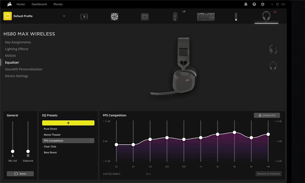The height and width of the screenshot is (183, 305).
Task: Click the large headset product image
Action: point(174,66)
